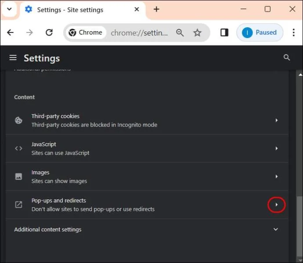The height and width of the screenshot is (263, 303).
Task: Click the Images picture icon
Action: (x=18, y=177)
